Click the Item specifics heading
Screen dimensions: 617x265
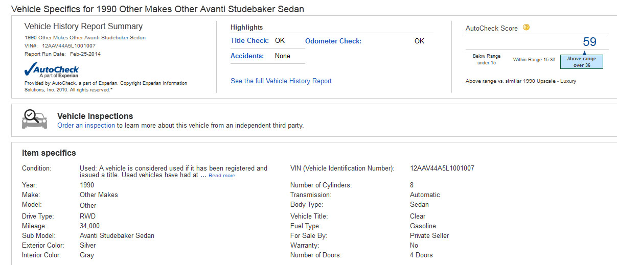tap(49, 153)
